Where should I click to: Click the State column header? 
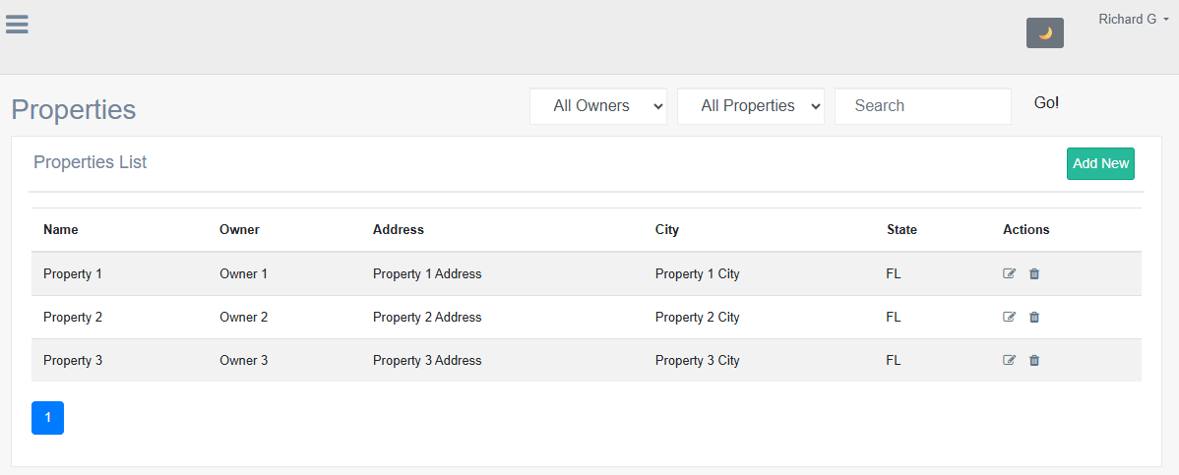pos(901,230)
